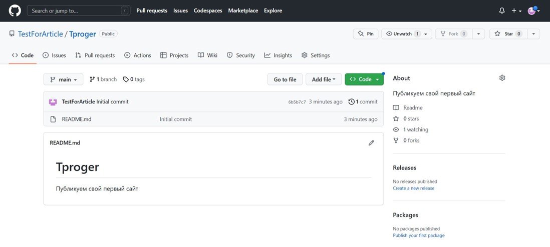
Task: Click Create a new release
Action: (414, 188)
